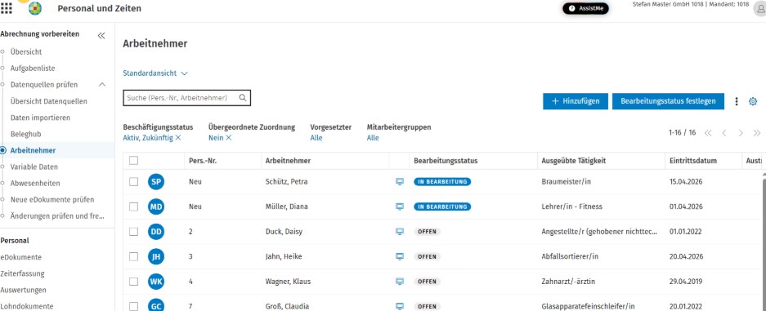Click monitor icon in Duck, Daisy row

tap(400, 232)
